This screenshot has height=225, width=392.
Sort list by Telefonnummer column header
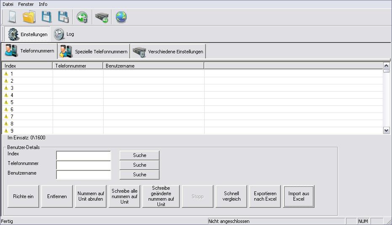(78, 66)
